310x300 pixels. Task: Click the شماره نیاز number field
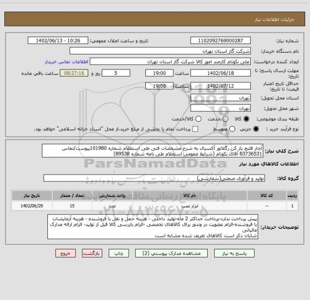coord(221,40)
